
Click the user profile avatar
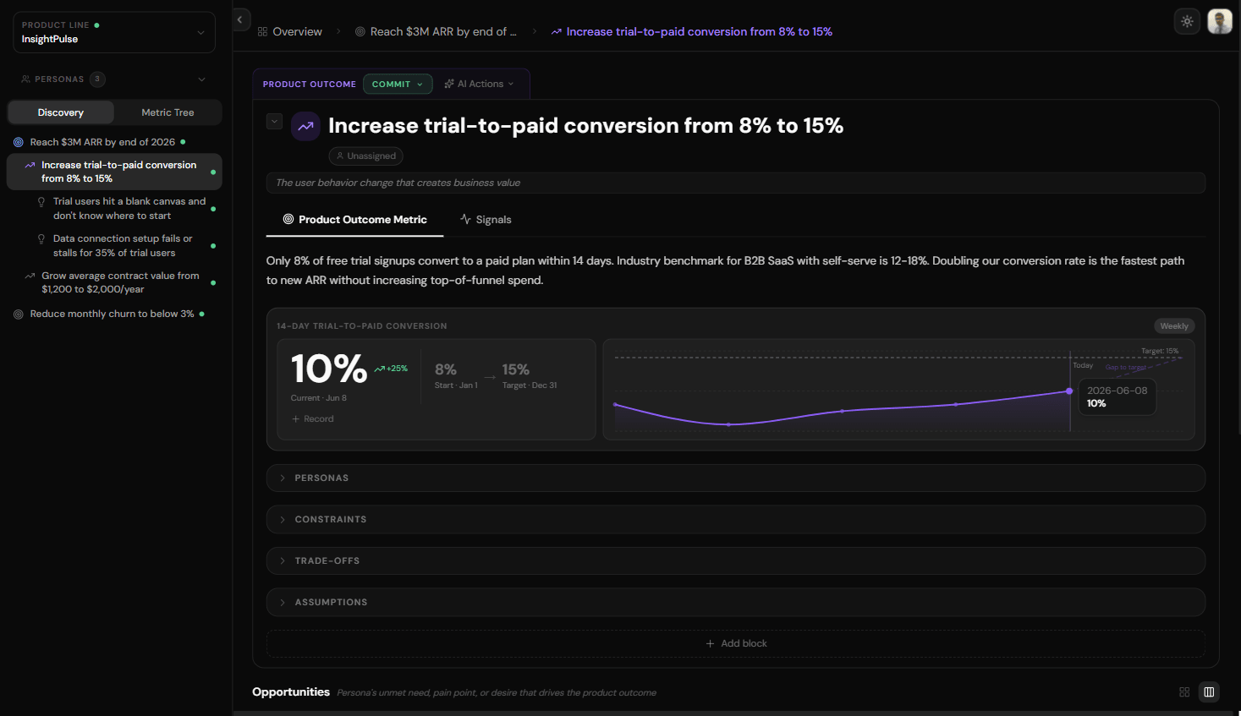tap(1219, 22)
